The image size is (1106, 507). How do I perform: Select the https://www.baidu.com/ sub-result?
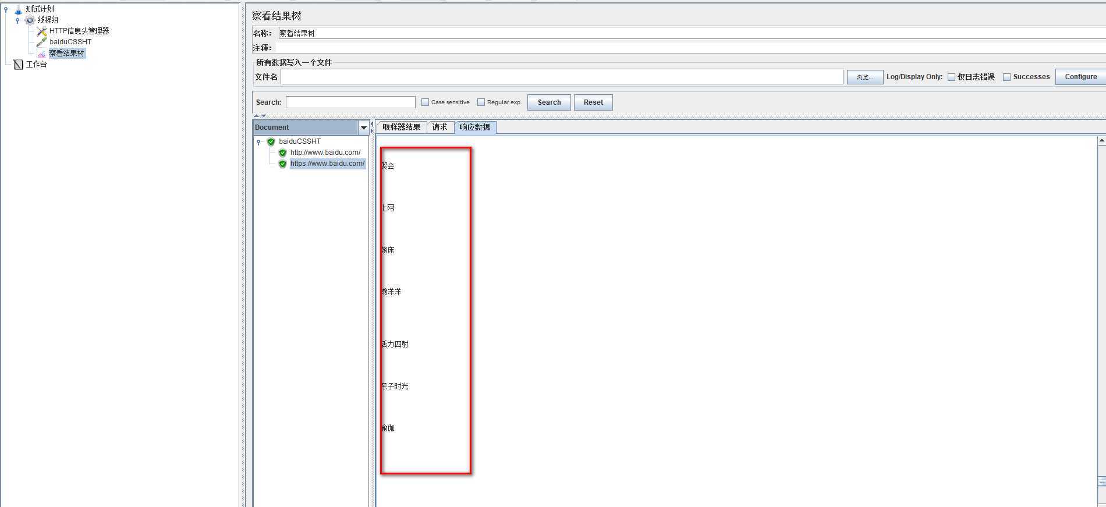pos(328,164)
